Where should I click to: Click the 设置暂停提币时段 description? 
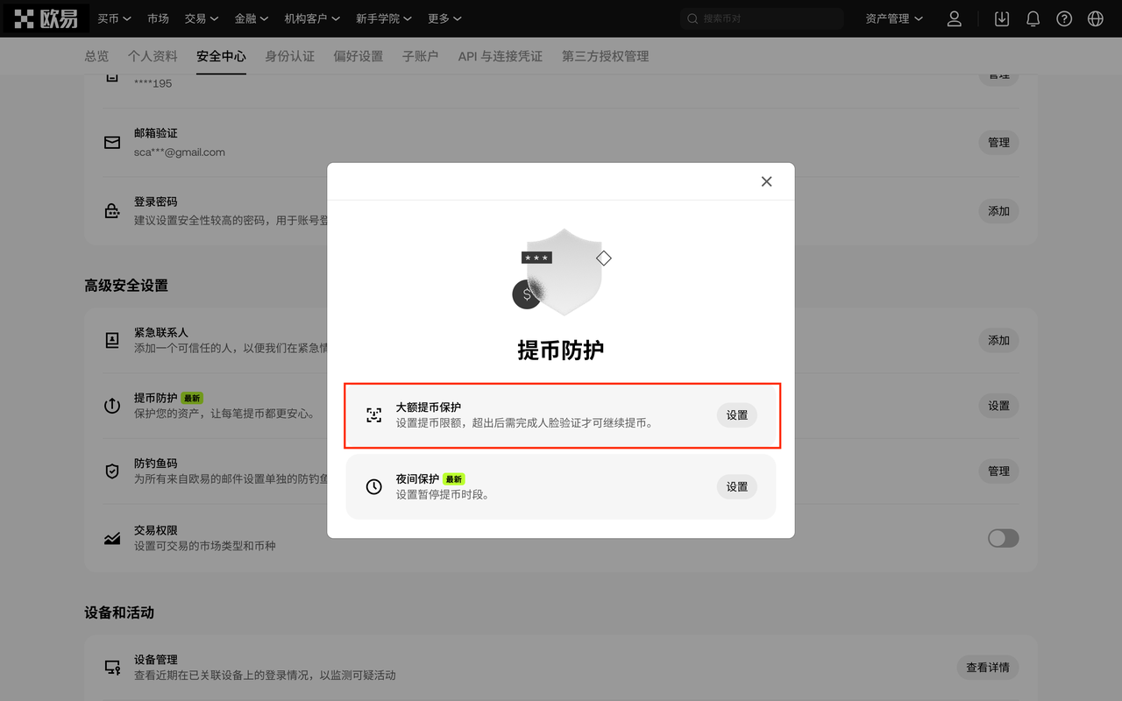pyautogui.click(x=442, y=494)
